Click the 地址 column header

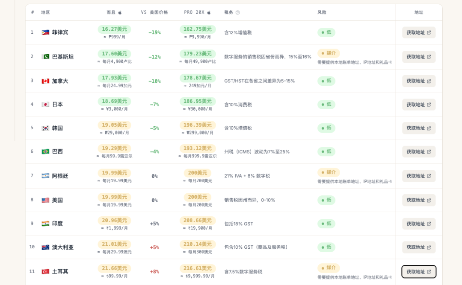(419, 12)
